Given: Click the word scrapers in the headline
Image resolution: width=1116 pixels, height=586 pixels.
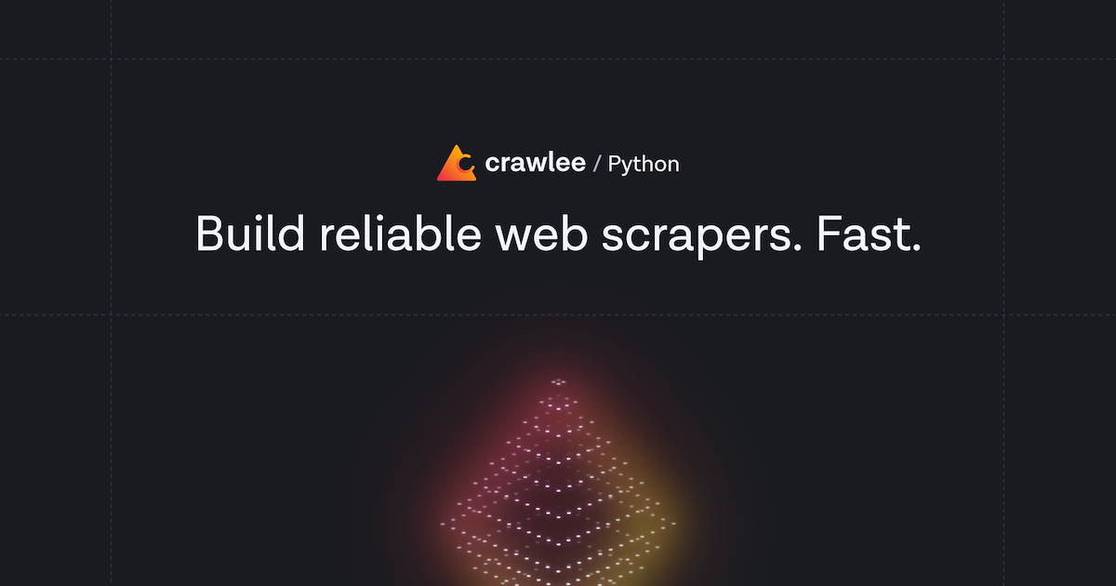Looking at the screenshot, I should 699,233.
